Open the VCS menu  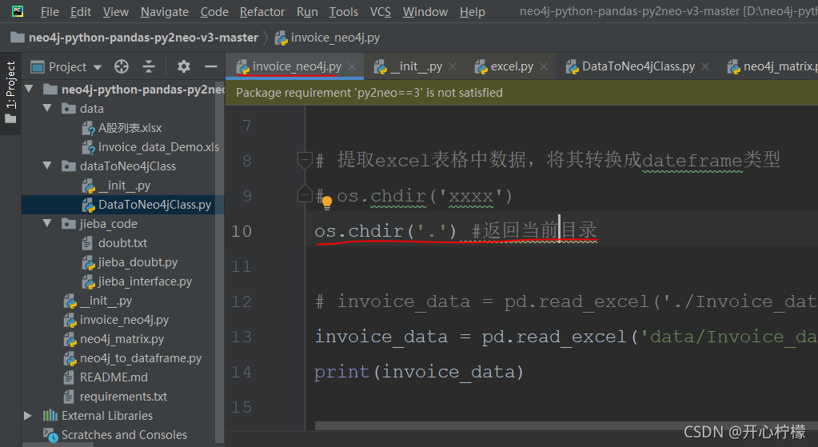pyautogui.click(x=381, y=11)
